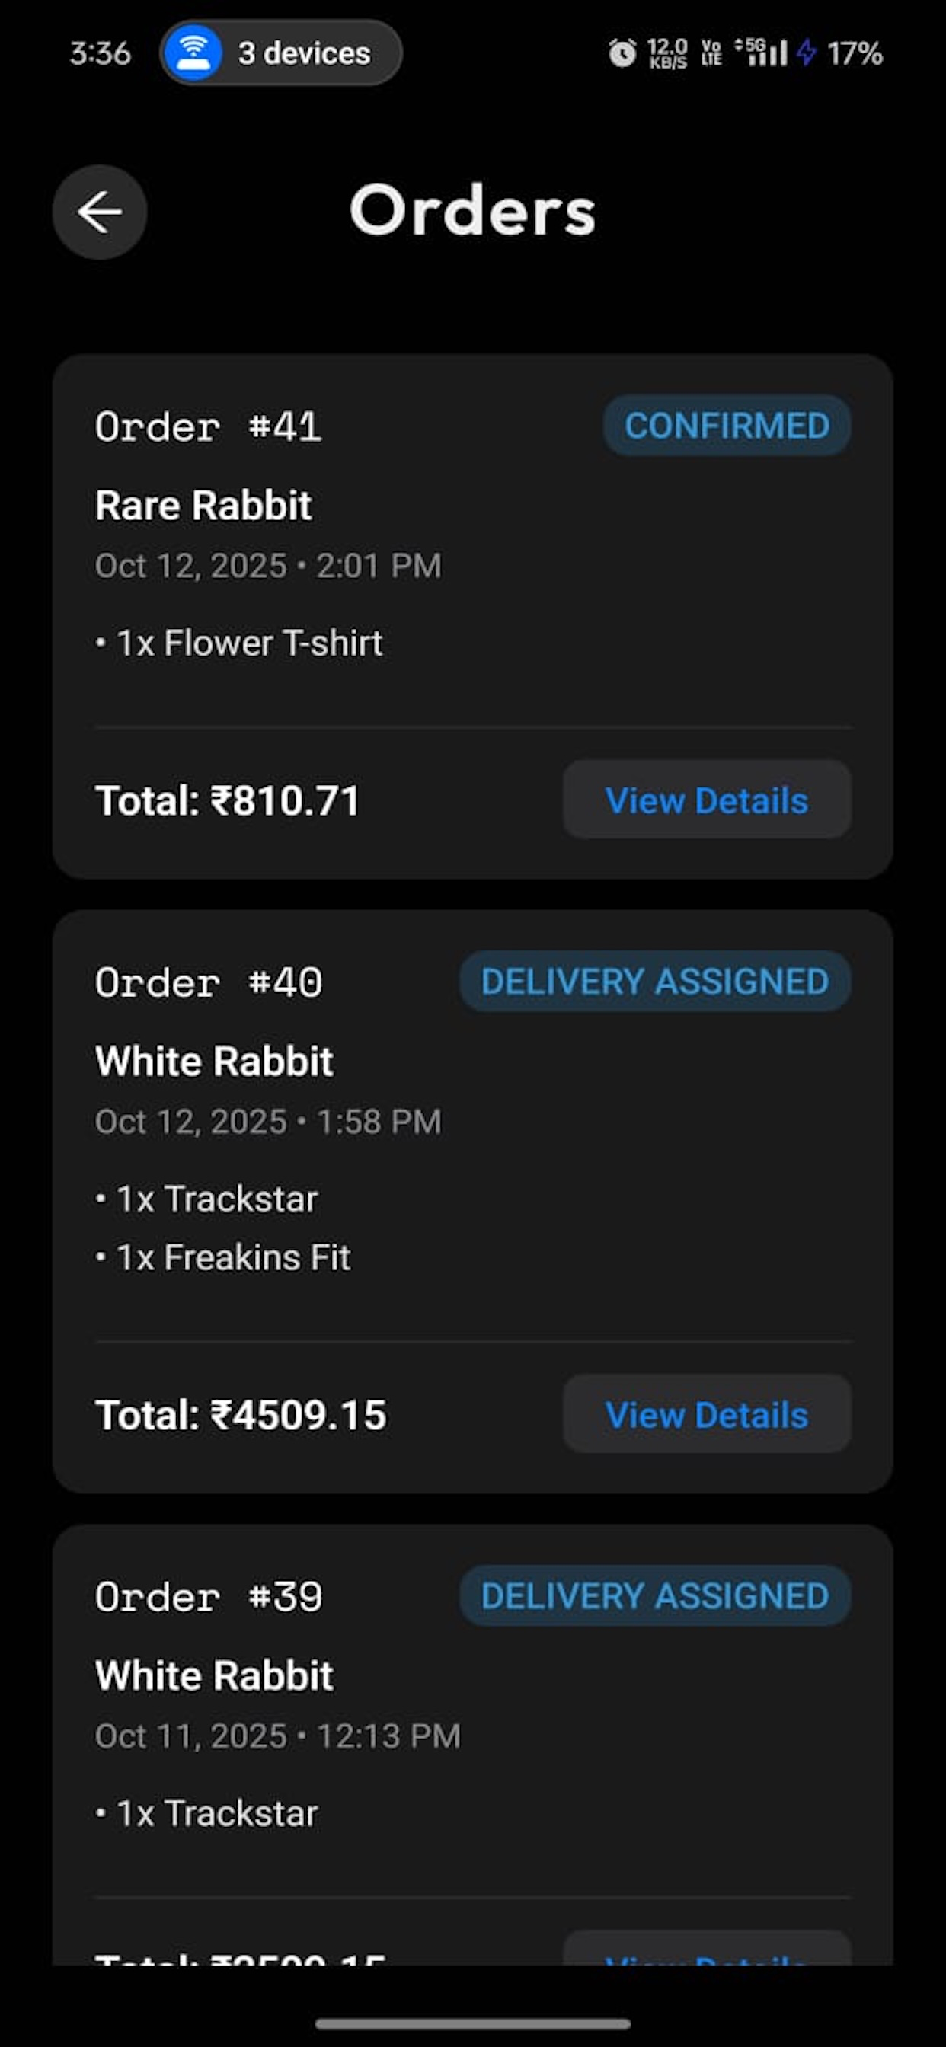Viewport: 946px width, 2047px height.
Task: Open View Details for Order #40
Action: 707,1414
